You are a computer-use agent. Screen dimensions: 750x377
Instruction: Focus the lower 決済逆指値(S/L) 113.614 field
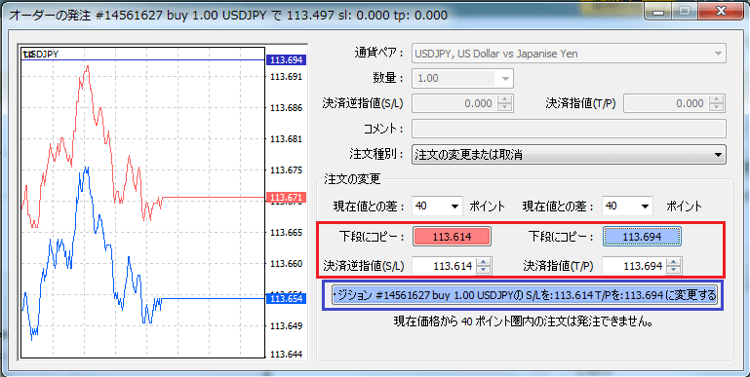tap(445, 266)
